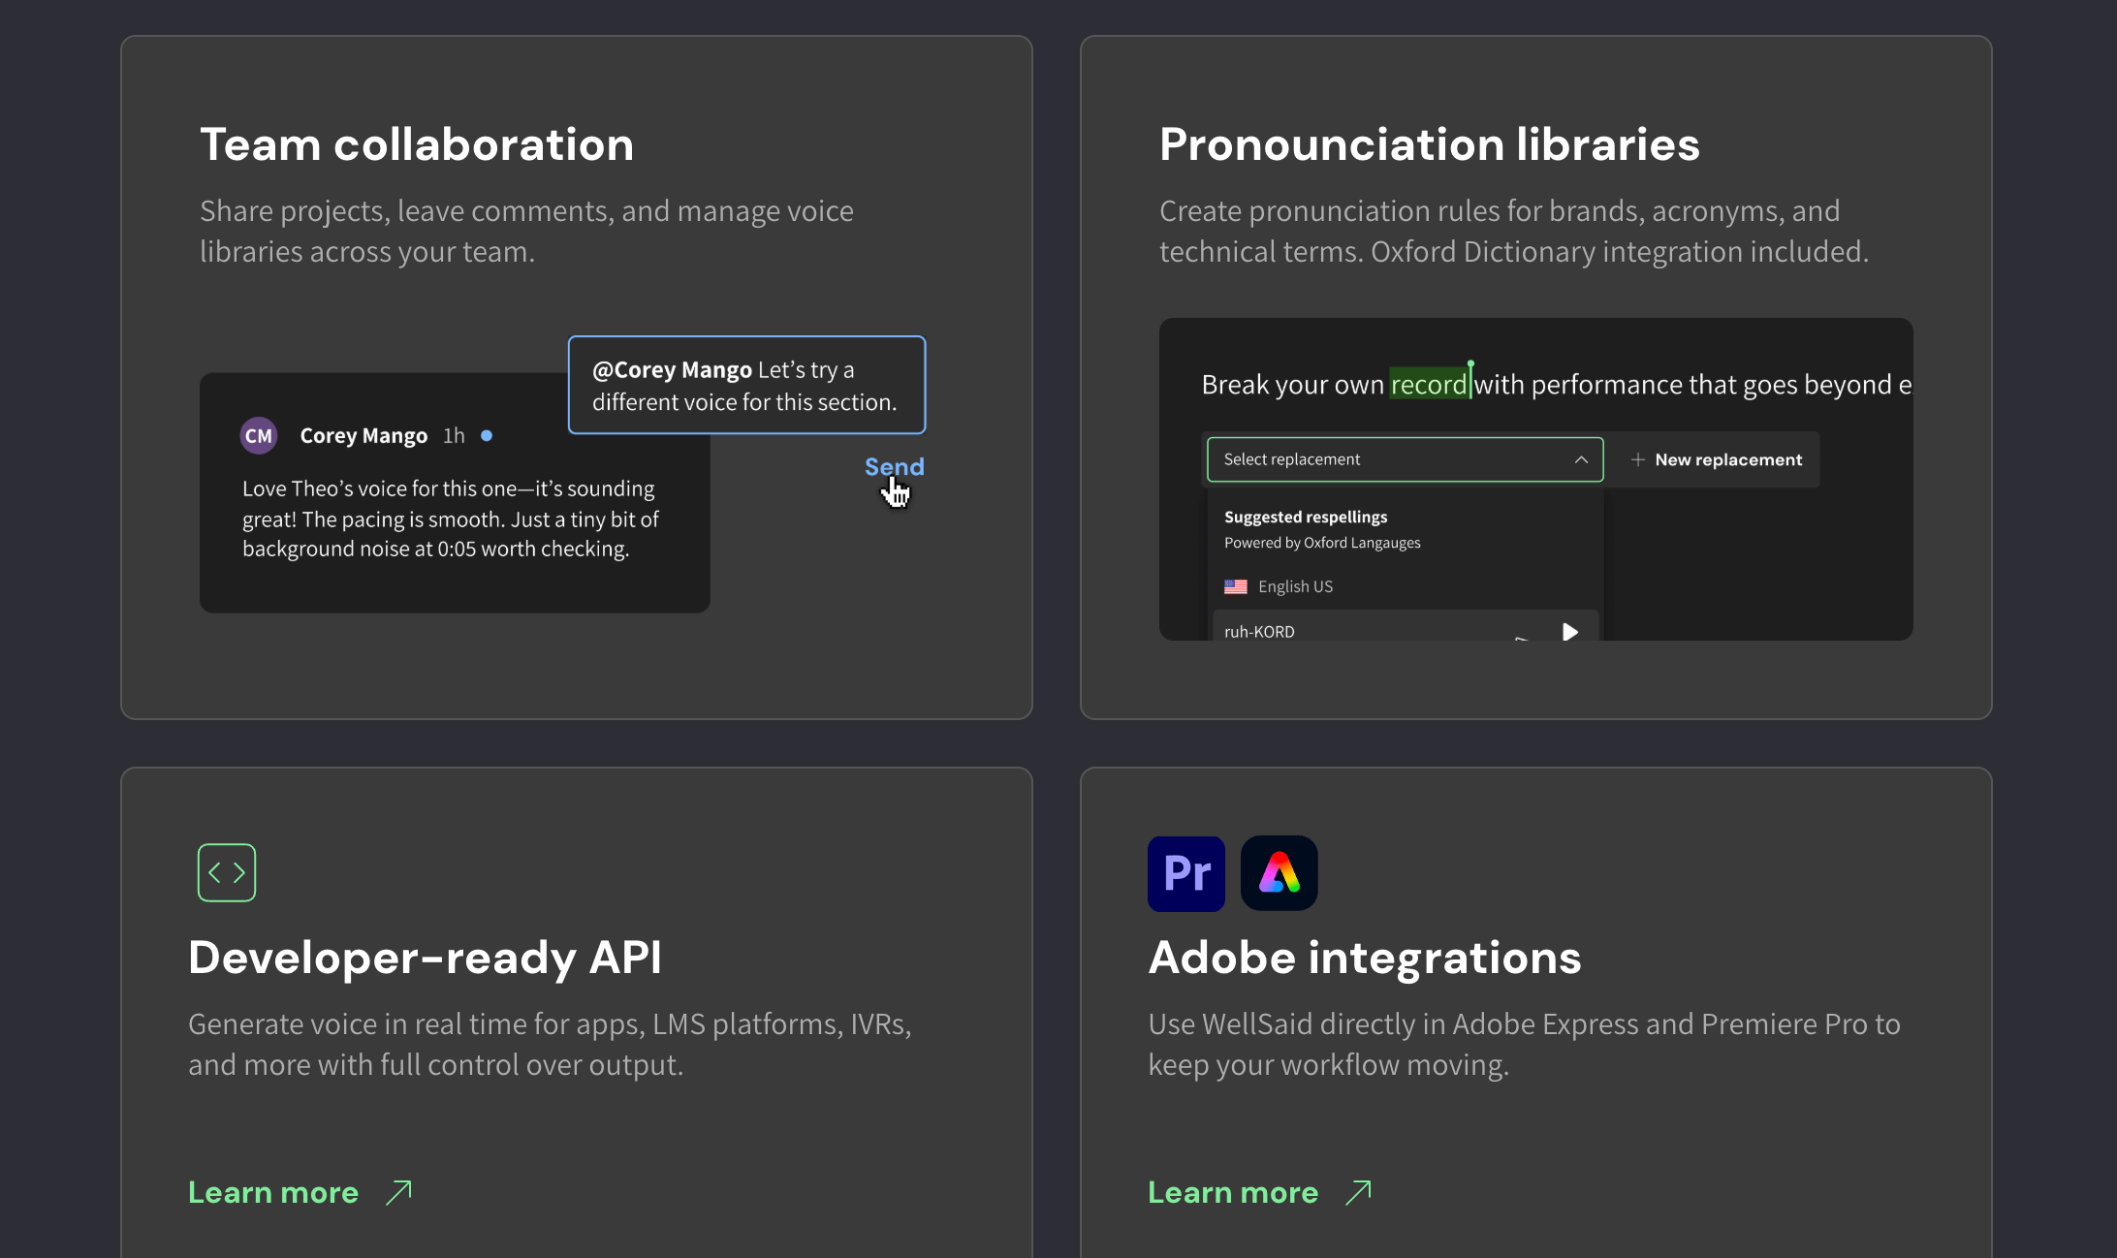Collapse dropdown using the chevron arrow
The width and height of the screenshot is (2117, 1258).
click(x=1581, y=459)
